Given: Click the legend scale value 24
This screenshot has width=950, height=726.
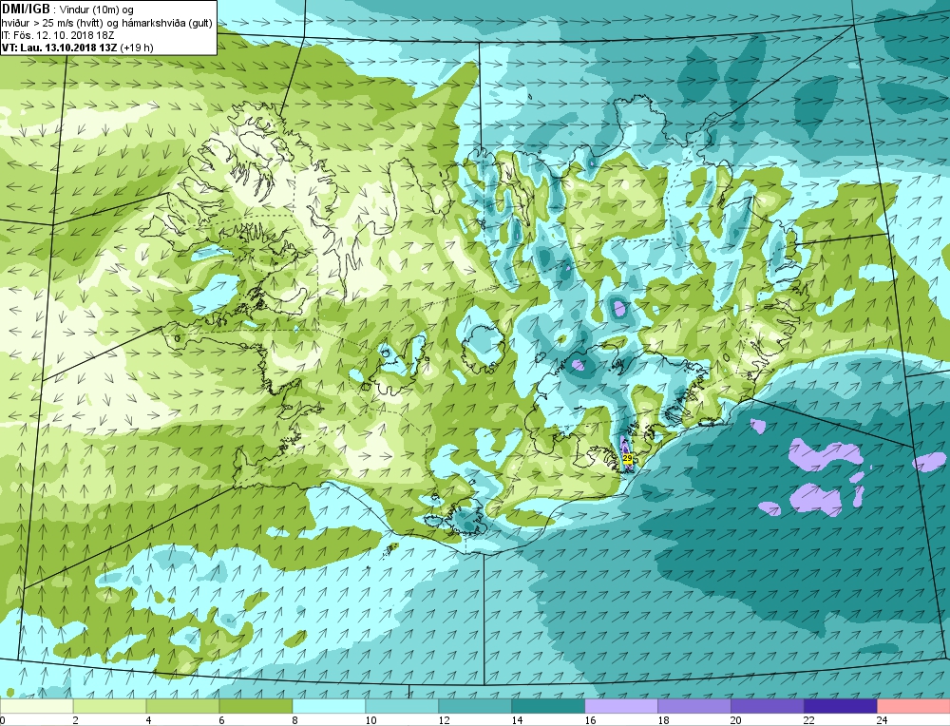Looking at the screenshot, I should pyautogui.click(x=883, y=720).
